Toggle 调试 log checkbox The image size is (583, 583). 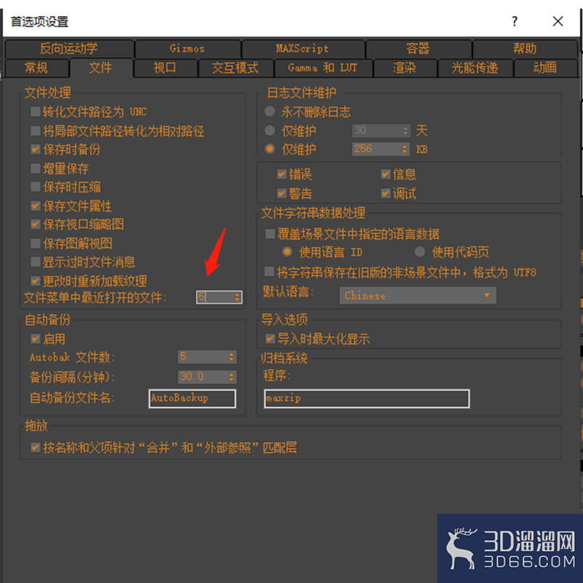point(386,193)
